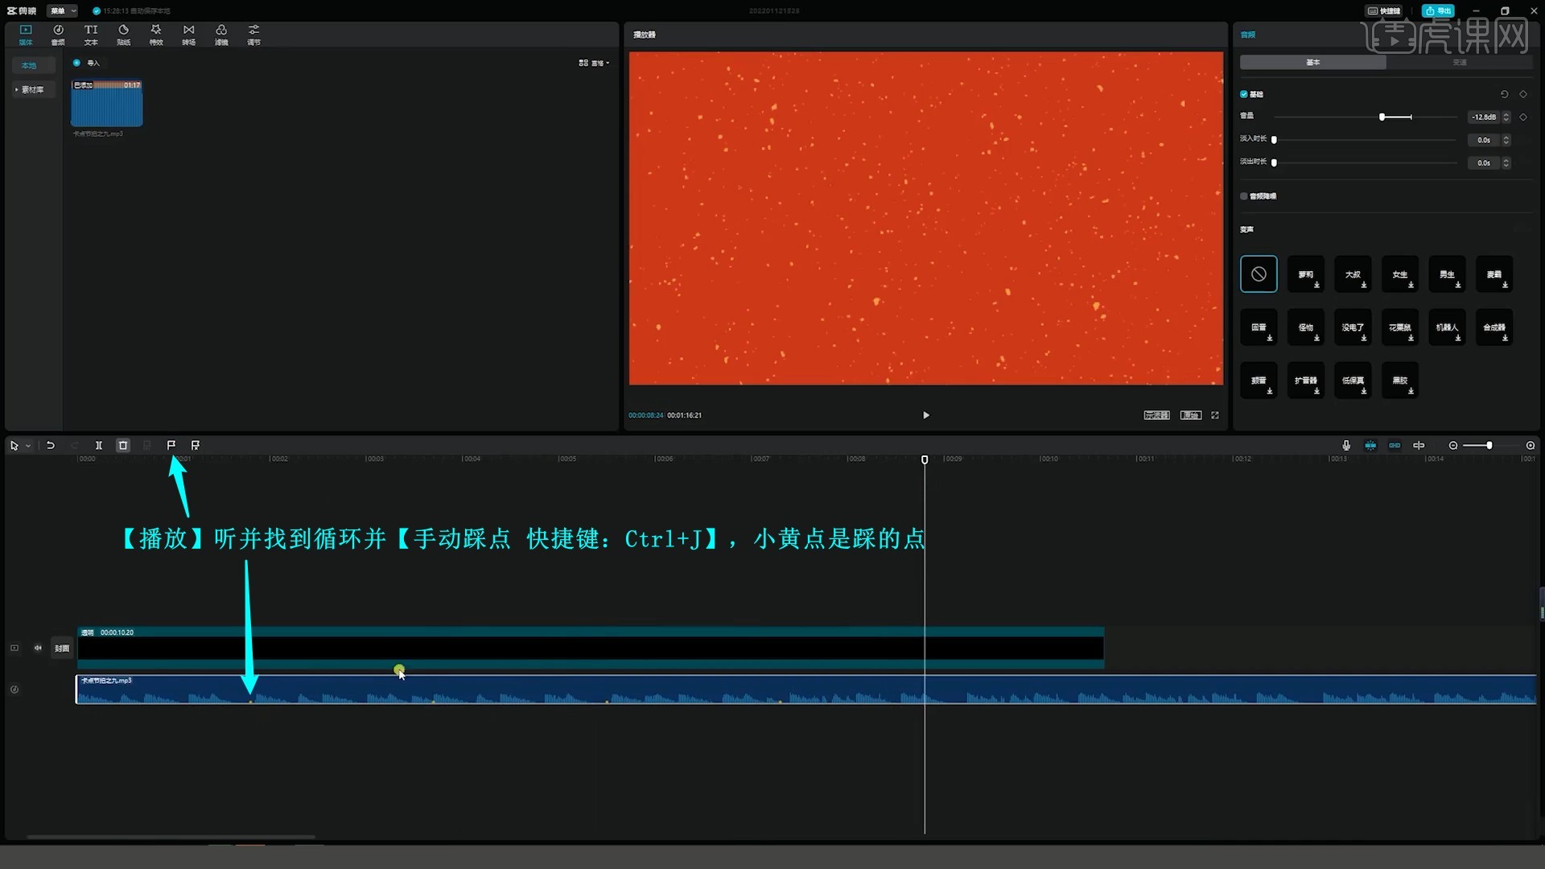The width and height of the screenshot is (1545, 869).
Task: Add keyframe for the 基础 section
Action: point(1522,94)
